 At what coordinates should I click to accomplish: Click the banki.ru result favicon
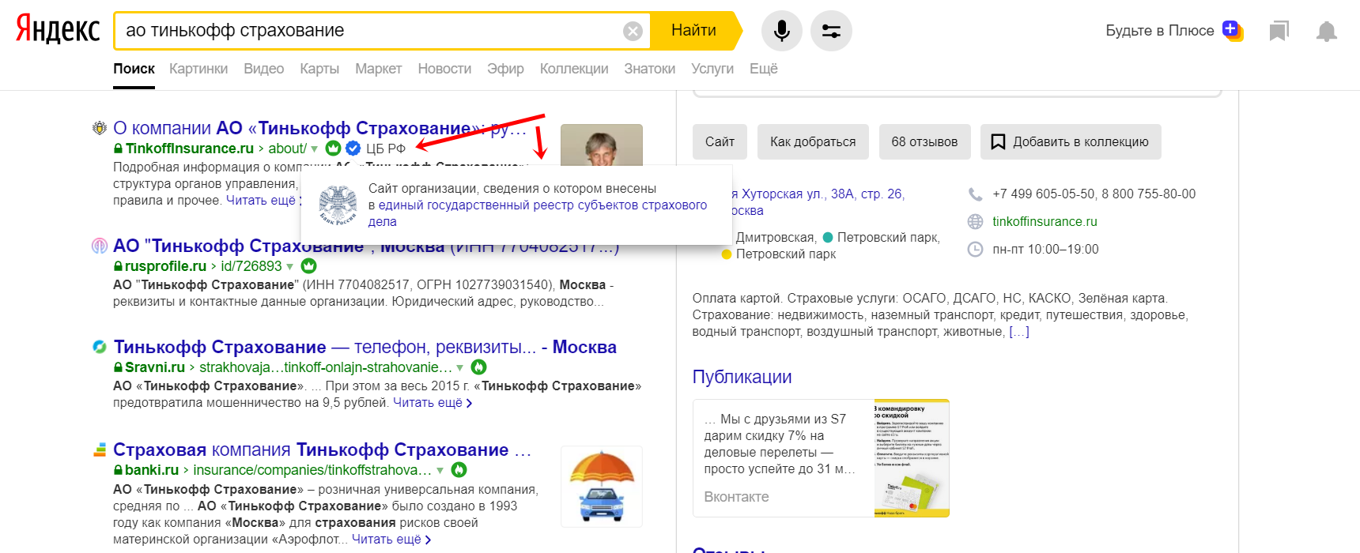[100, 450]
